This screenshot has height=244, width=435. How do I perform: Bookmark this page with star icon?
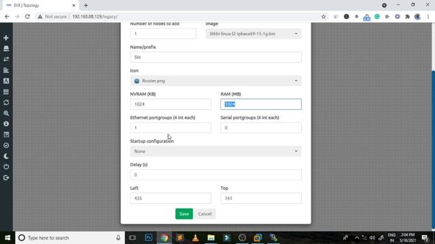click(x=324, y=16)
